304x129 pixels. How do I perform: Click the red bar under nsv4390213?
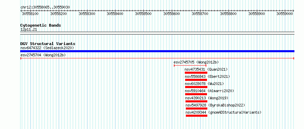click(x=196, y=101)
